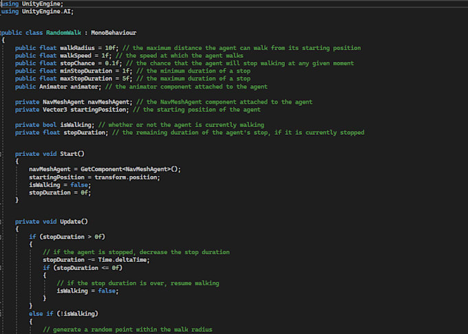
Task: Click comment 'whether or not the agent is currently walking'
Action: (186, 125)
